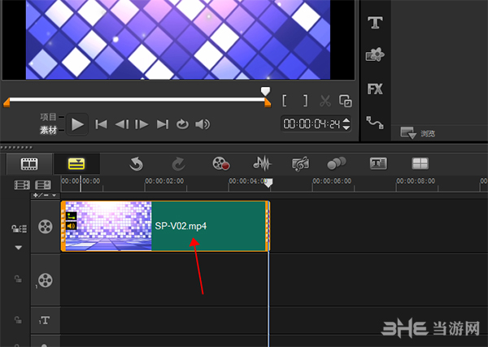Image resolution: width=488 pixels, height=347 pixels.
Task: Click the timecode field 00:00:04:24
Action: click(x=312, y=124)
